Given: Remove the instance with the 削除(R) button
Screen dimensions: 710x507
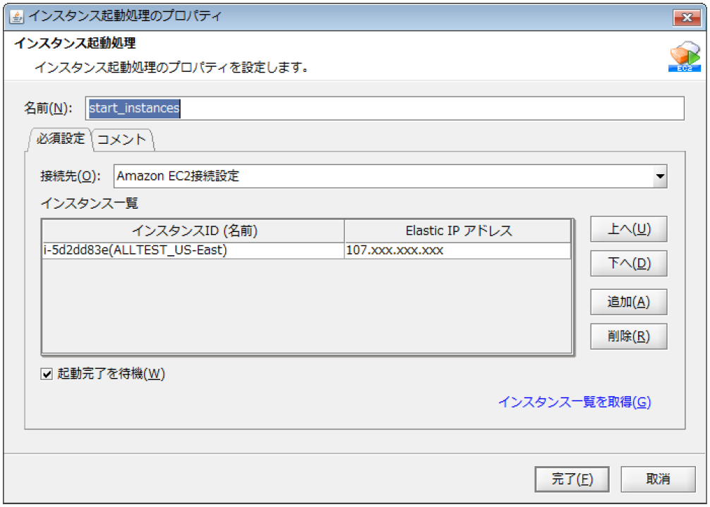Looking at the screenshot, I should pyautogui.click(x=628, y=336).
